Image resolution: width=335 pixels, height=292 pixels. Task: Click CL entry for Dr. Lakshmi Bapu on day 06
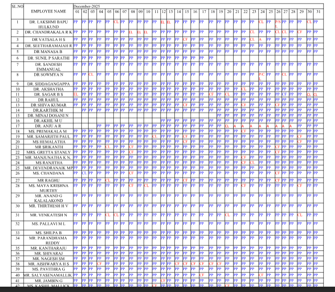click(x=116, y=22)
